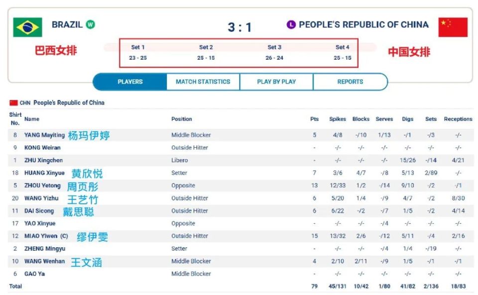Open player MIAO Yiwen (C) row
Viewport: 478px width, 295px height.
(x=241, y=236)
